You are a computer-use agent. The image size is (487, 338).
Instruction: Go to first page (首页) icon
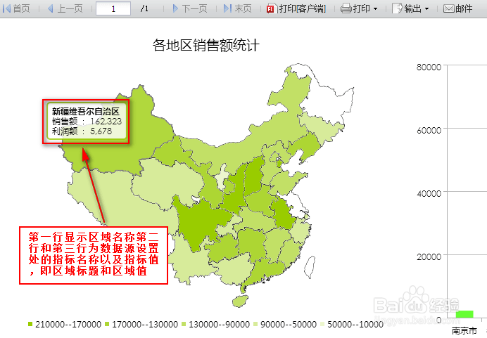[x=6, y=8]
